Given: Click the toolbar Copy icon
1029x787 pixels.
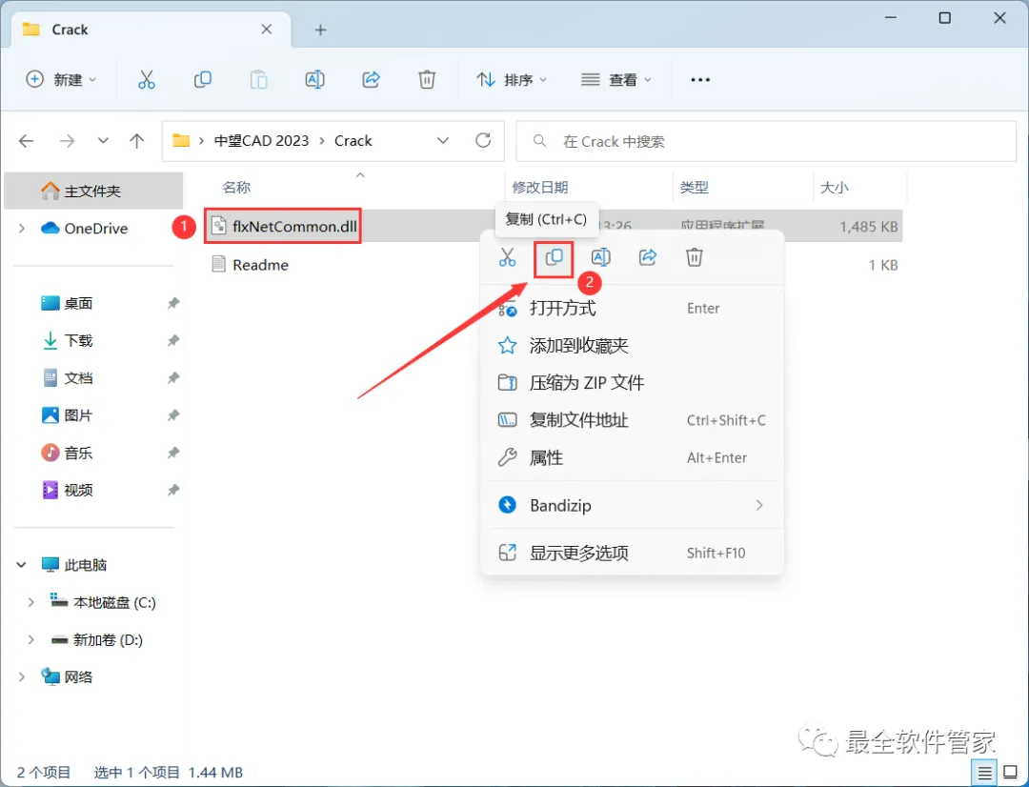Looking at the screenshot, I should tap(203, 79).
